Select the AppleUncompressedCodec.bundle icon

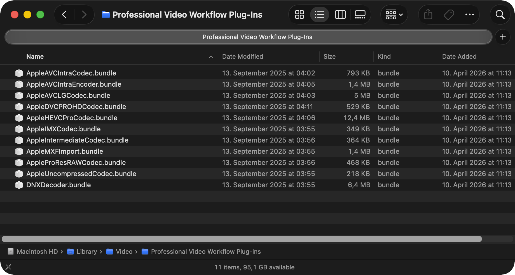pos(19,174)
